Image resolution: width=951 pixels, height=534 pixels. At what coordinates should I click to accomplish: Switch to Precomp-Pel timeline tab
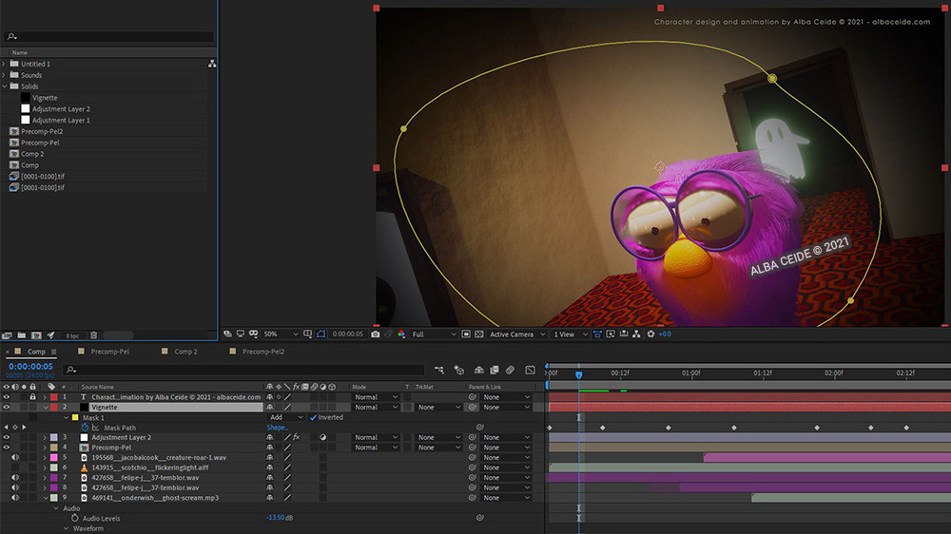tap(109, 352)
